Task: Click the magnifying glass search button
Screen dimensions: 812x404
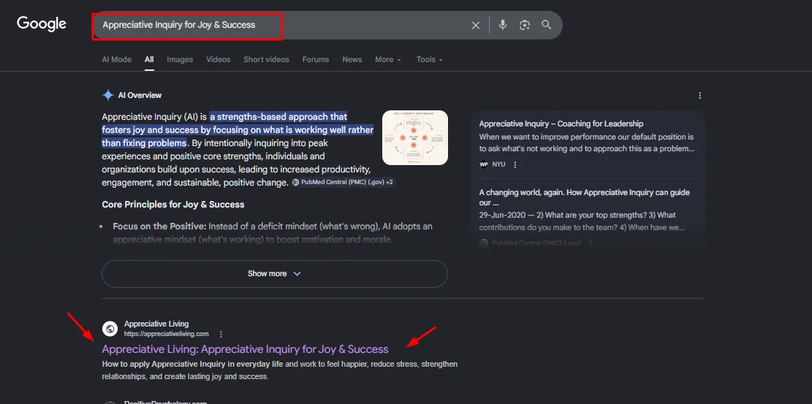Action: coord(547,25)
